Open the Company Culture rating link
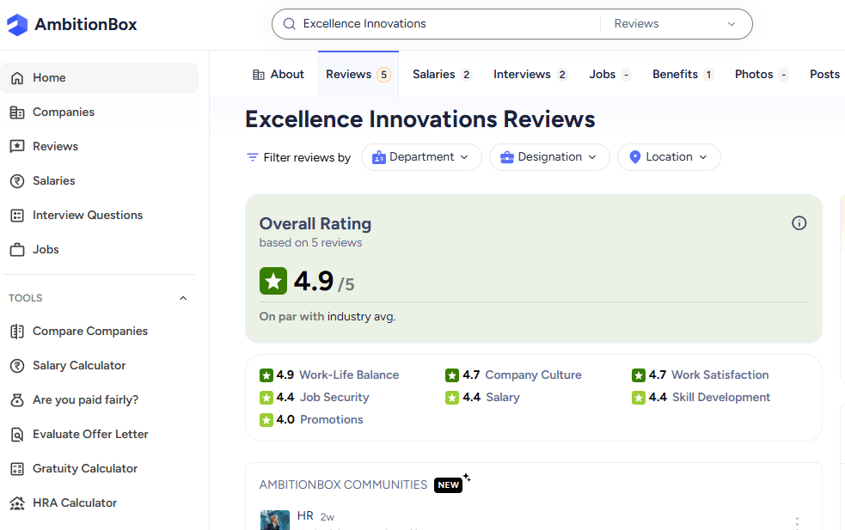 pyautogui.click(x=533, y=375)
